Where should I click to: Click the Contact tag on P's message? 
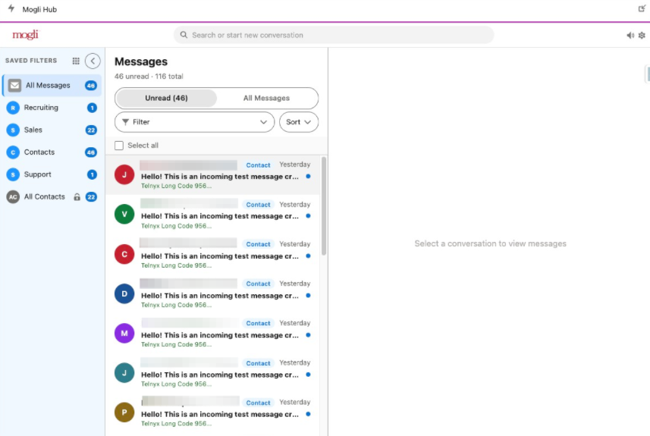coord(258,403)
